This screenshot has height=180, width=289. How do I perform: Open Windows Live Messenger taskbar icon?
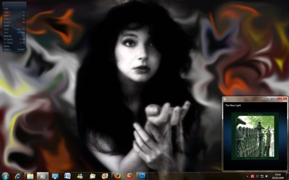click(x=80, y=176)
